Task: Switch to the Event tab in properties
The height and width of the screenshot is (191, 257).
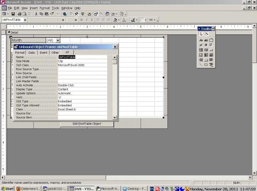Action: pos(44,53)
